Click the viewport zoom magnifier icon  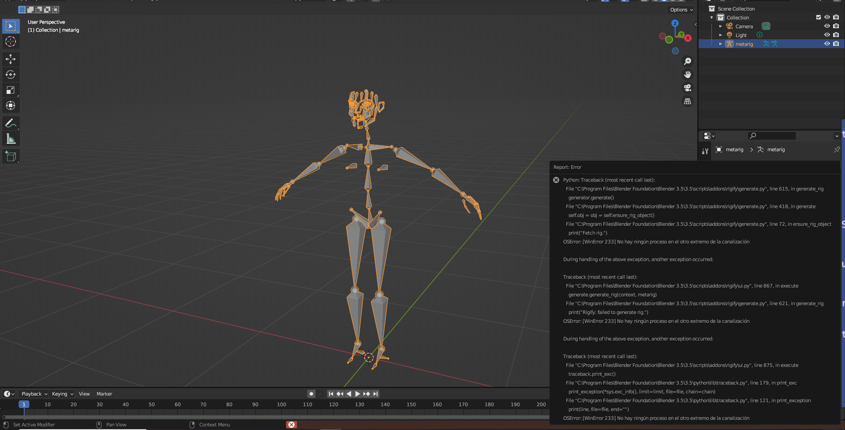pyautogui.click(x=688, y=61)
